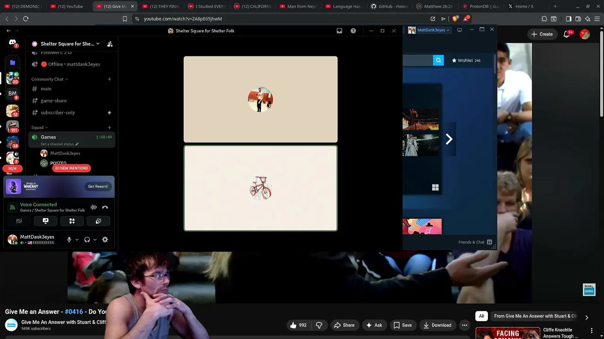Open Steam Friends & Chat
The height and width of the screenshot is (339, 604).
[475, 242]
